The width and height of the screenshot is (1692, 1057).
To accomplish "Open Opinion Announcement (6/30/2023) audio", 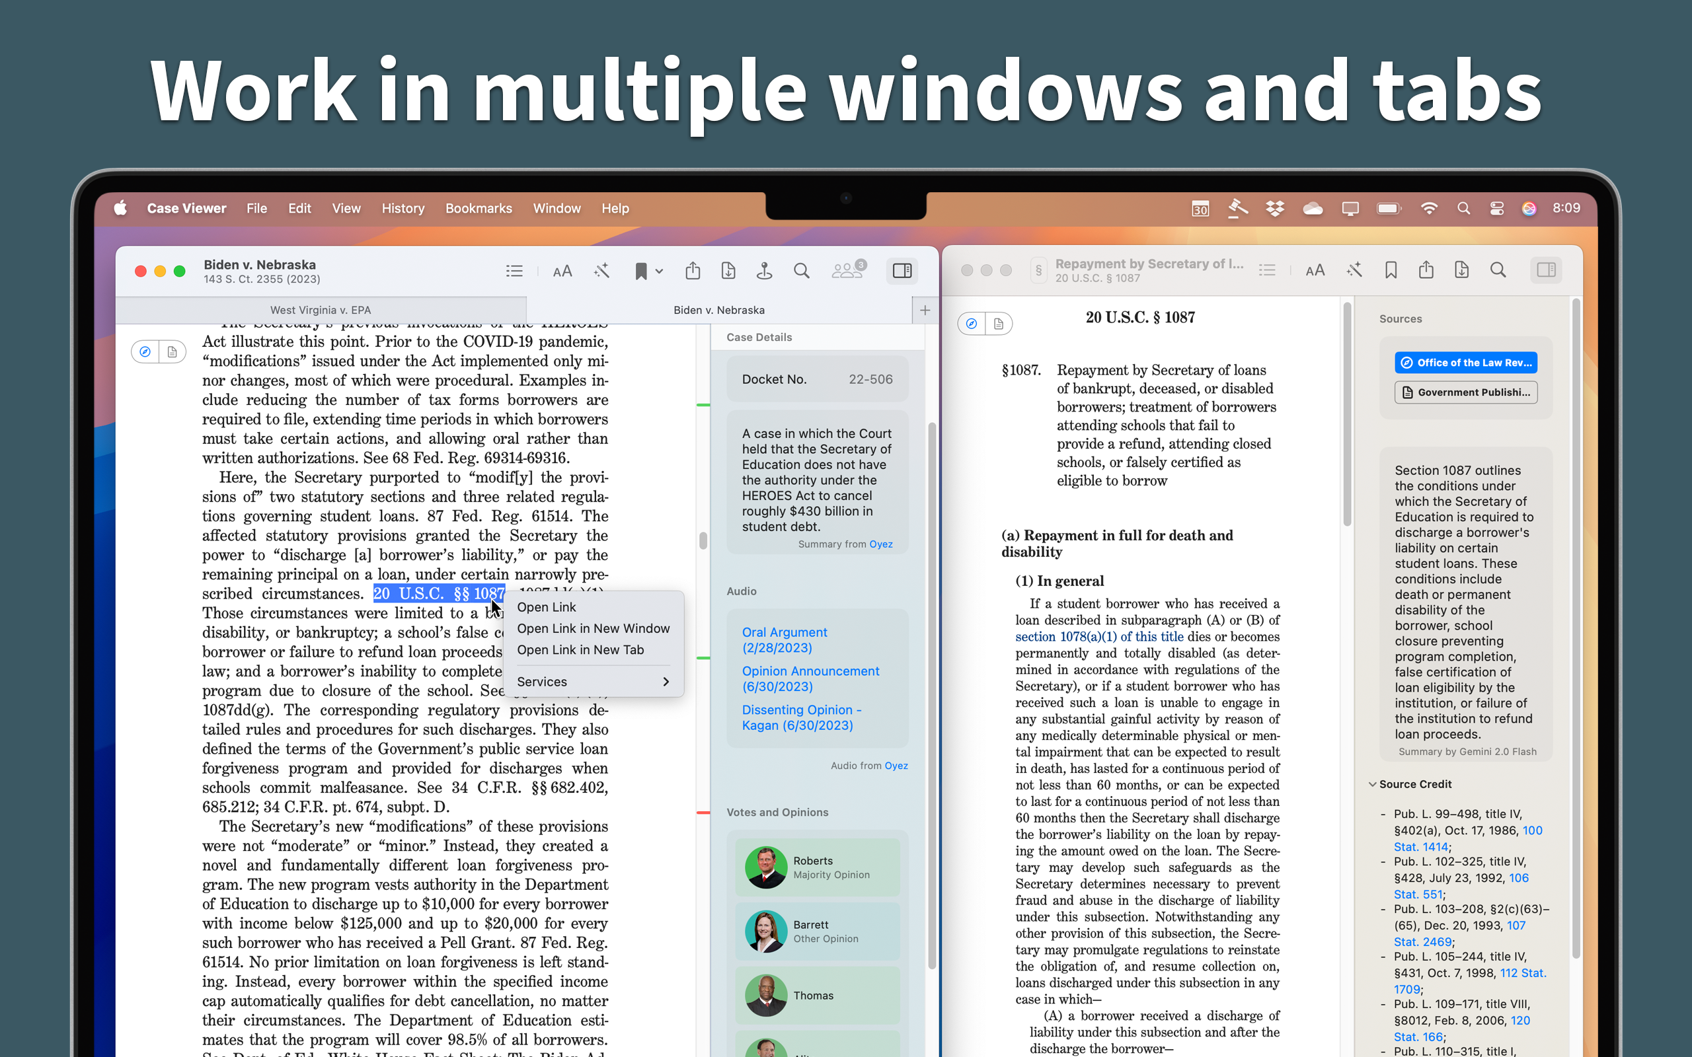I will point(810,679).
